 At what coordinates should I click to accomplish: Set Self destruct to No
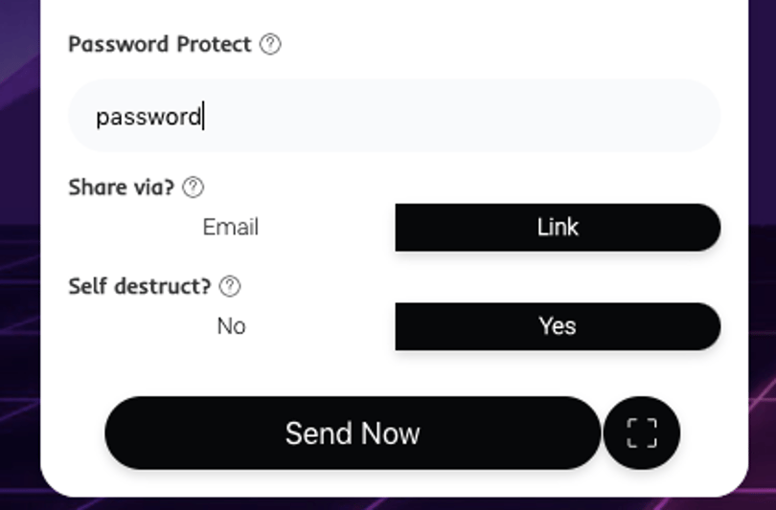[231, 326]
